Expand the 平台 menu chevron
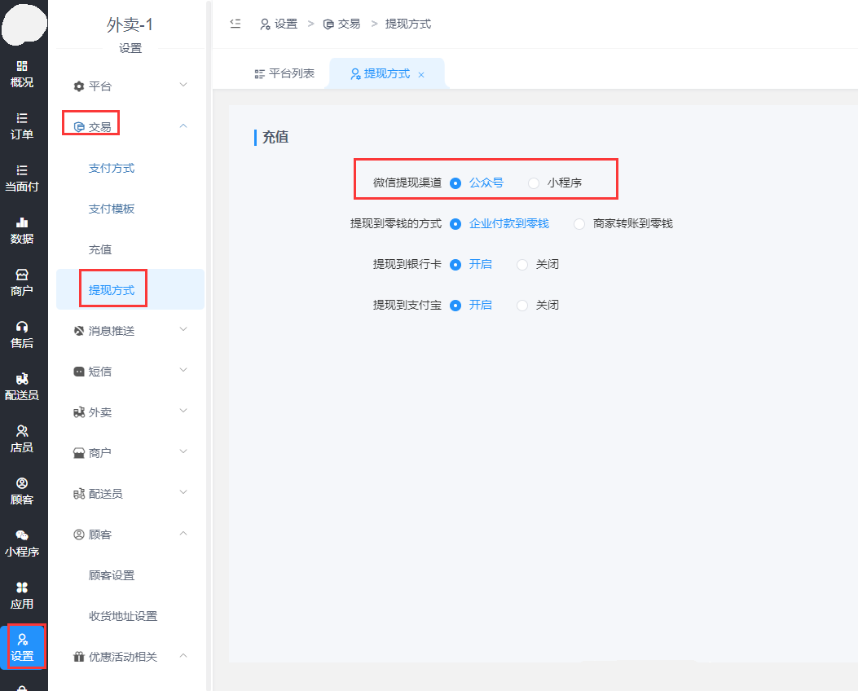Viewport: 858px width, 691px height. pos(183,85)
